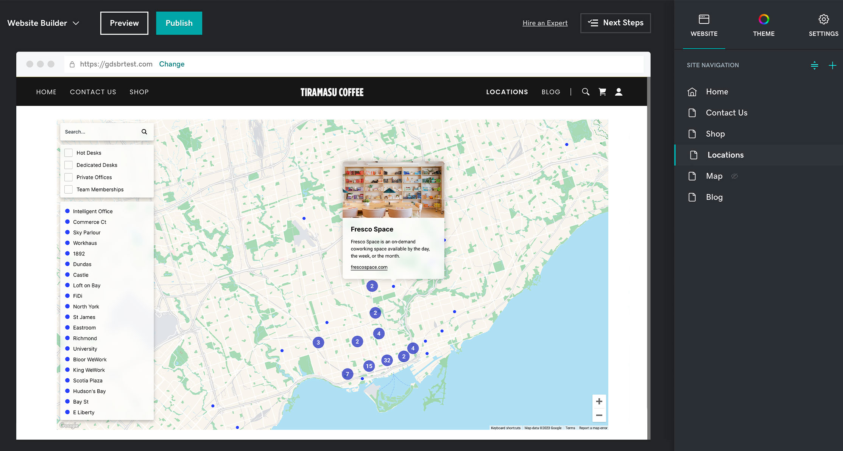This screenshot has width=843, height=451.
Task: Toggle visibility of the Map page
Action: tap(735, 176)
